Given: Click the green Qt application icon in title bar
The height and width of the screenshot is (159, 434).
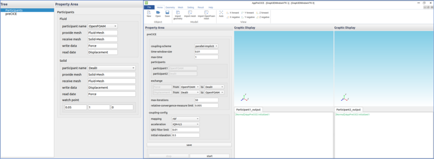Looking at the screenshot, I should tap(146, 3).
